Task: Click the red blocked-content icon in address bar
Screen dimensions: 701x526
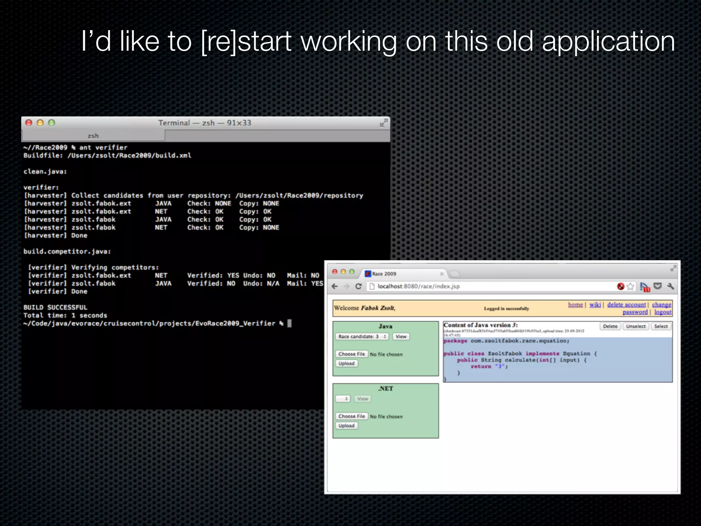Action: point(621,286)
